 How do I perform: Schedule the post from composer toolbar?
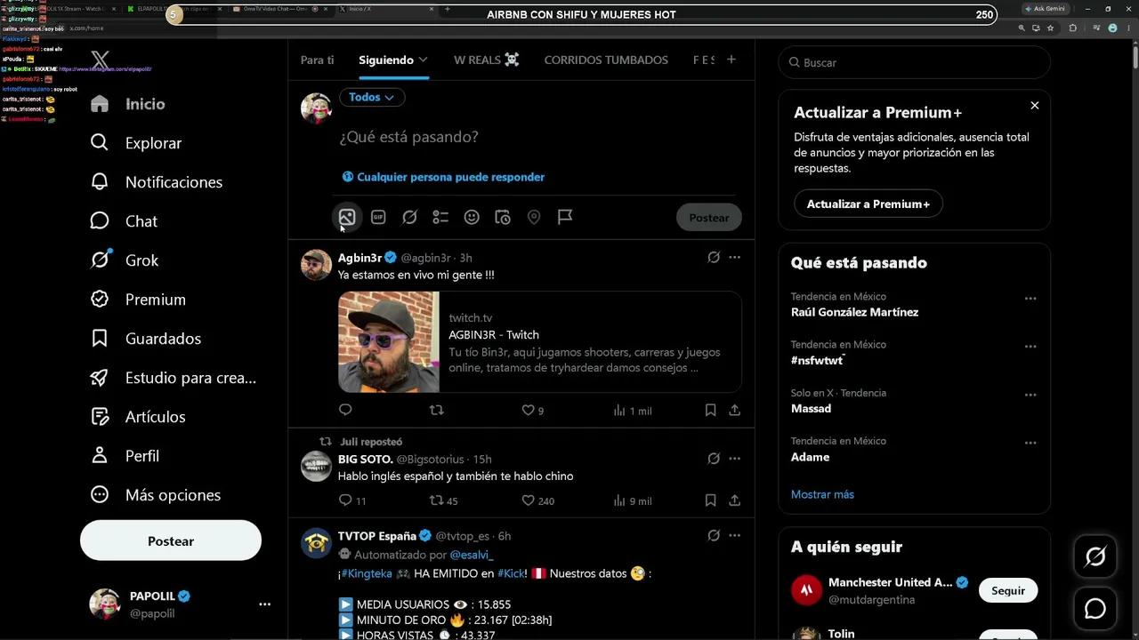503,217
